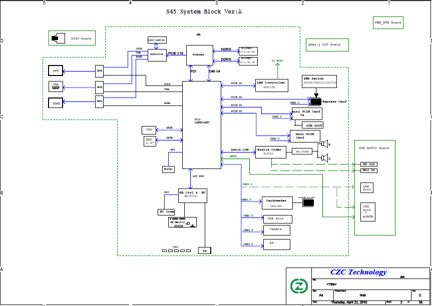This screenshot has width=432, height=306.
Task: Click the KB Ctrl & EC block
Action: point(193,196)
